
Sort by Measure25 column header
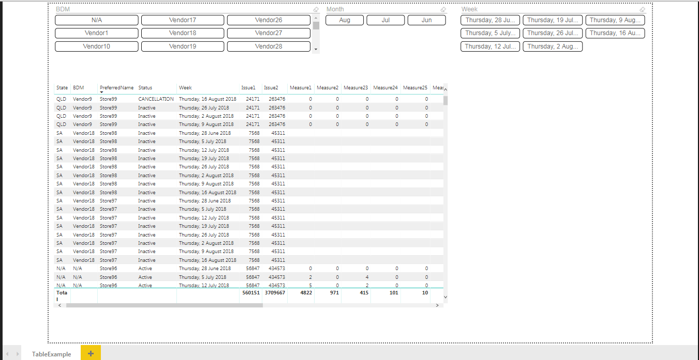[x=415, y=88]
